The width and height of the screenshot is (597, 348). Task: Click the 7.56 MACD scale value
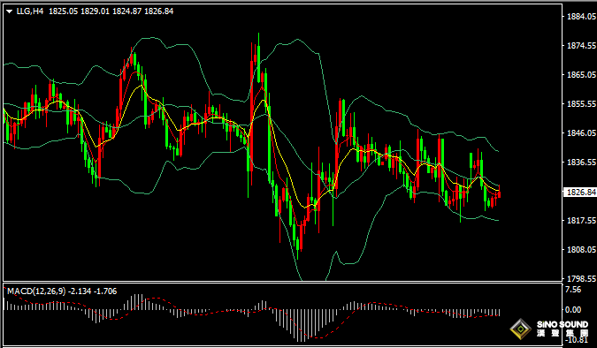[573, 290]
